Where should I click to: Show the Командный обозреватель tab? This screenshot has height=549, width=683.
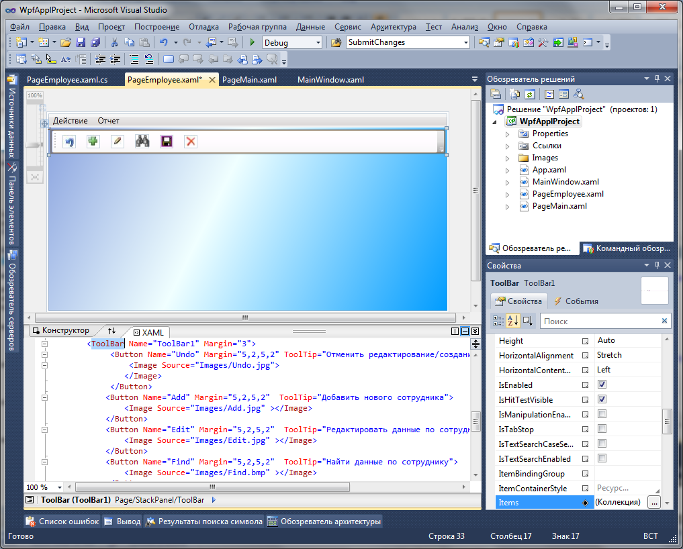pyautogui.click(x=627, y=248)
